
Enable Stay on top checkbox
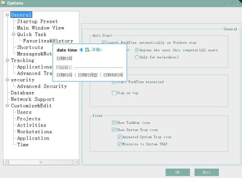click(x=114, y=93)
